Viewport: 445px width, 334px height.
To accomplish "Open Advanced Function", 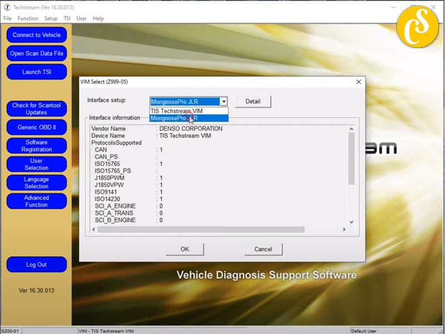I will [36, 201].
